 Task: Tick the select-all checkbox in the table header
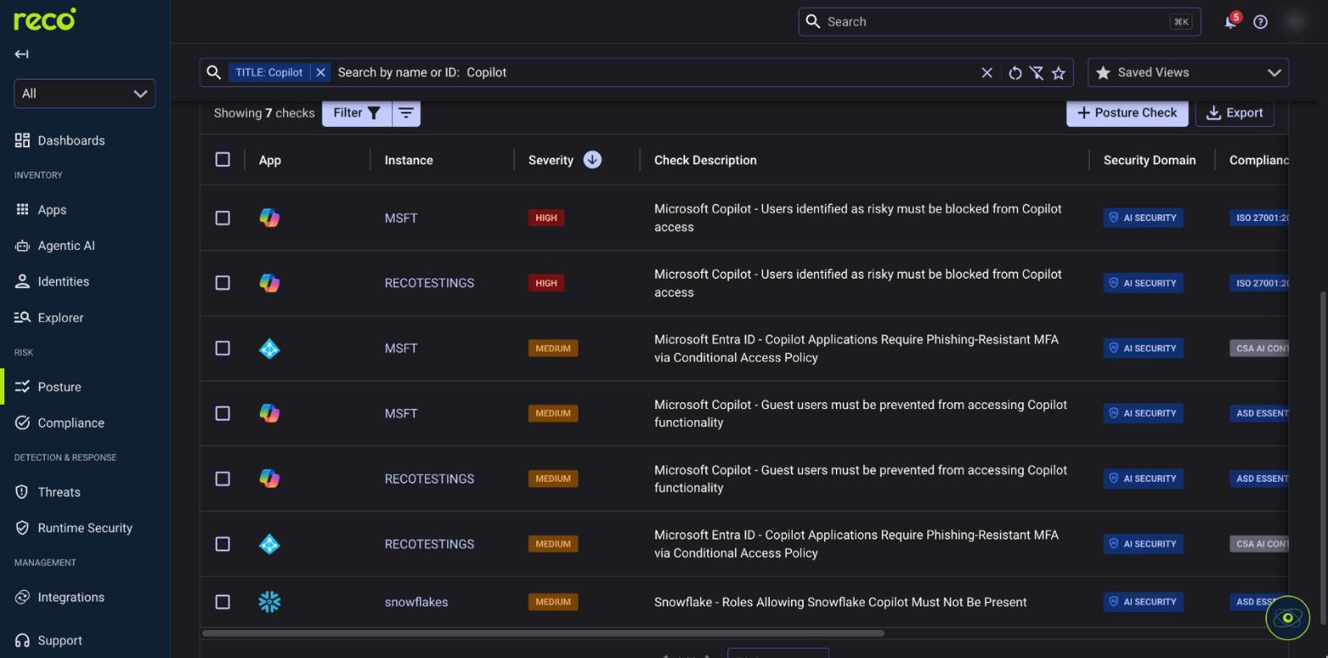(x=223, y=160)
